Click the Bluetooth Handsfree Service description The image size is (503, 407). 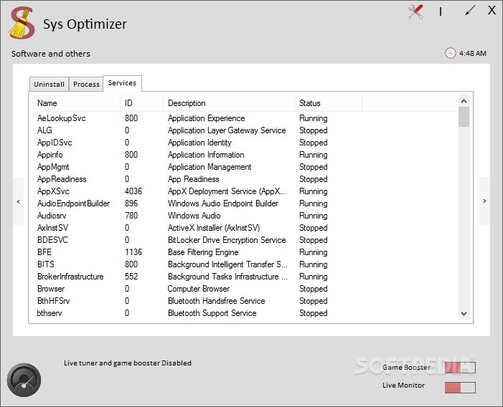pos(217,301)
